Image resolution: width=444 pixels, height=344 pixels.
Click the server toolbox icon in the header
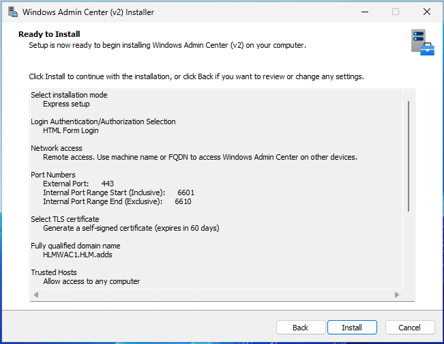click(x=422, y=42)
